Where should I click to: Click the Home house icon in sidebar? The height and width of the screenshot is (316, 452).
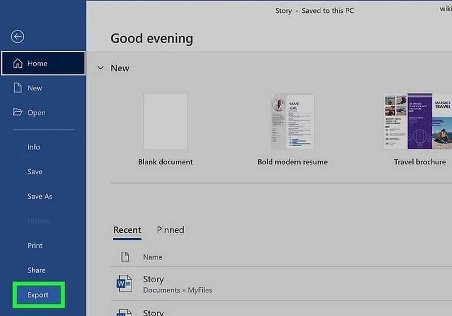pos(18,63)
